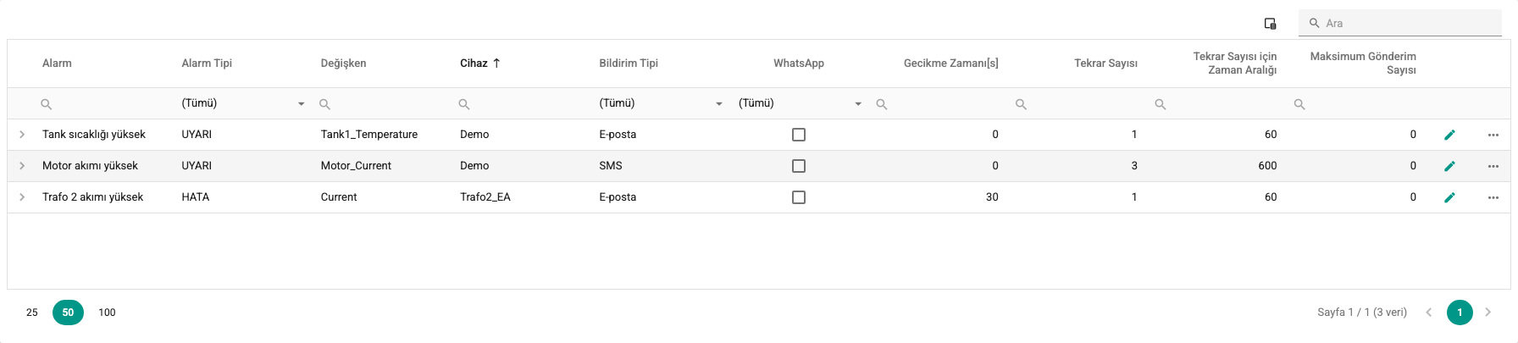Expand the Motor akımı yüksek row
The width and height of the screenshot is (1518, 343).
(x=22, y=166)
